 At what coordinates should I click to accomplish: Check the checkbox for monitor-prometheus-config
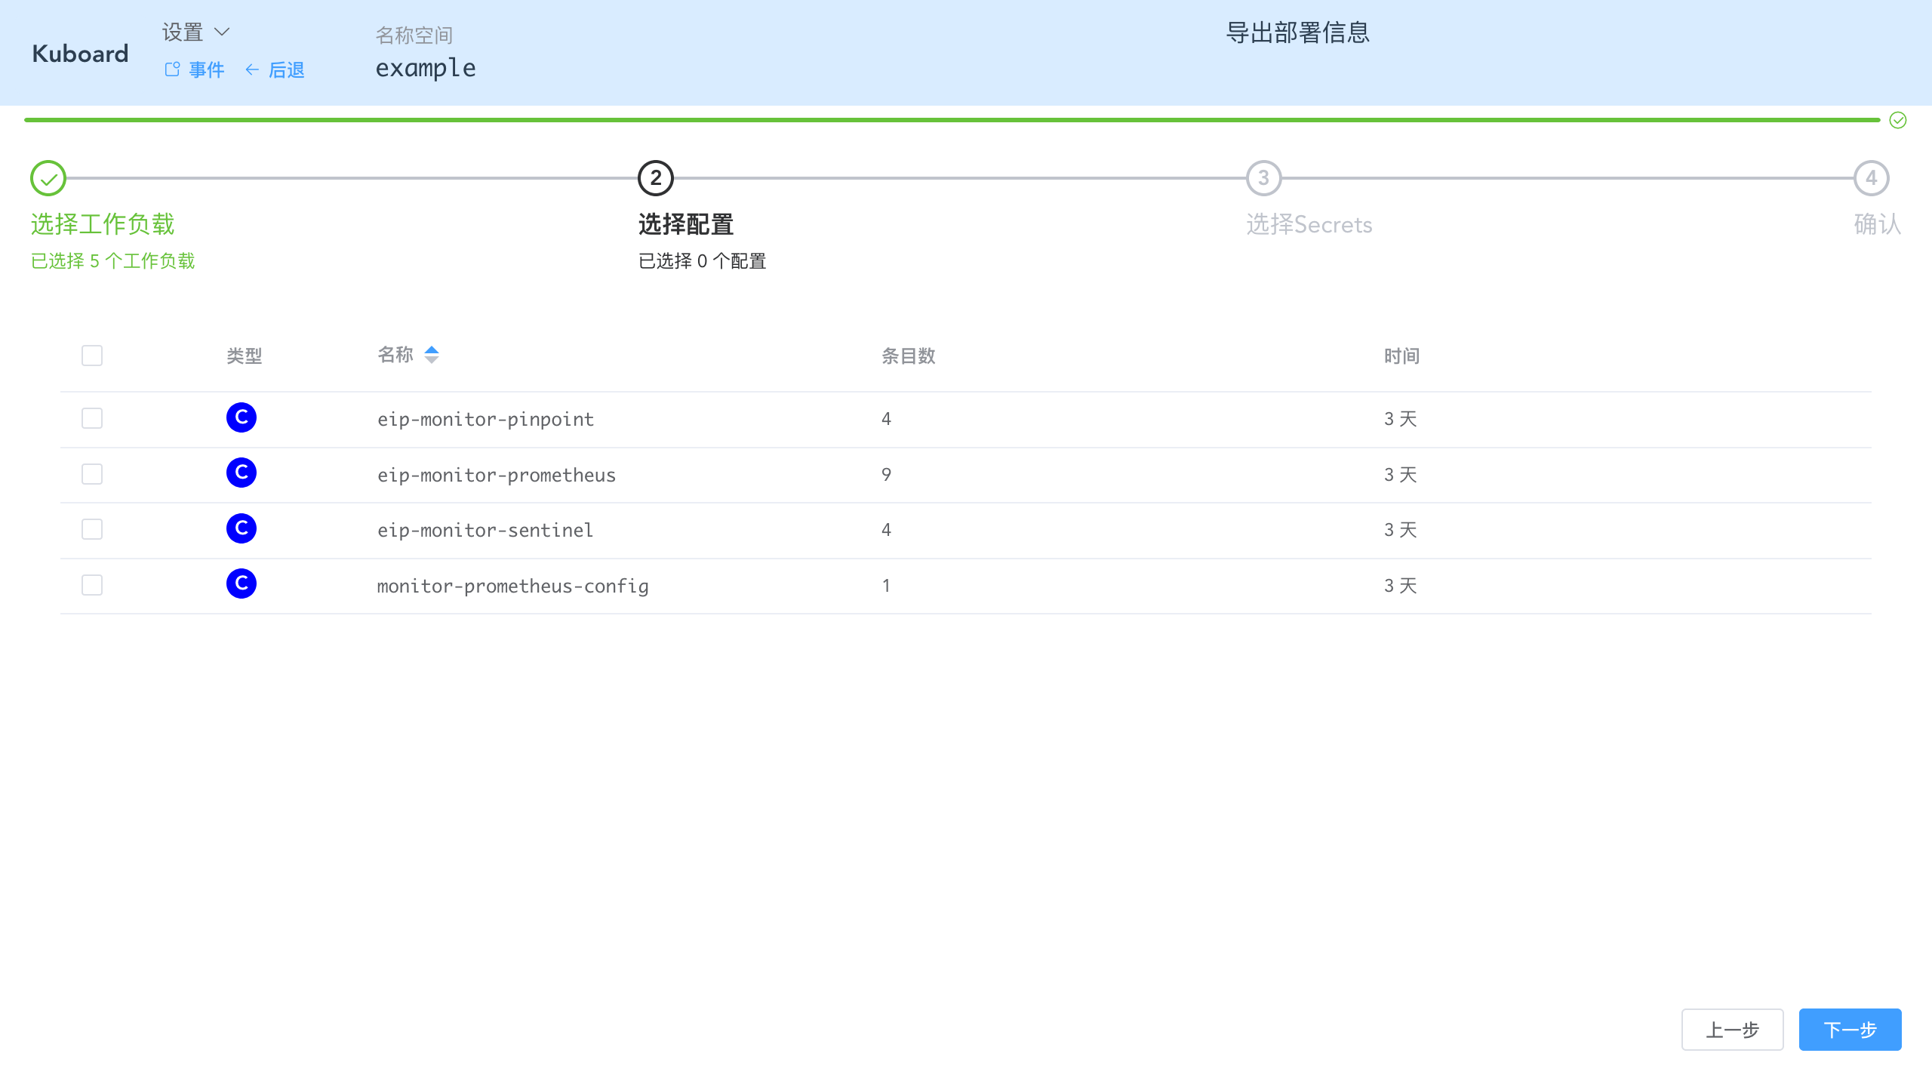(91, 585)
